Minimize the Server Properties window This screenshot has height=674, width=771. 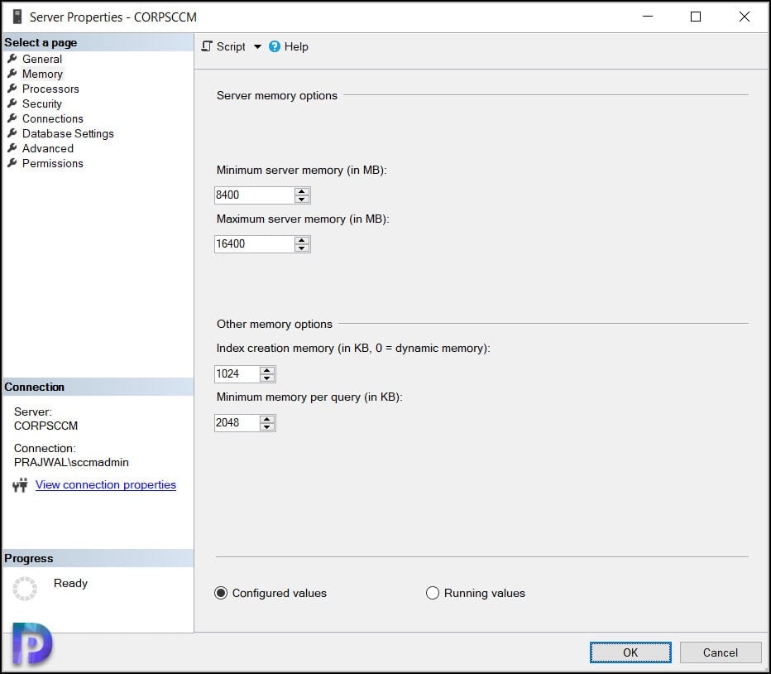pyautogui.click(x=648, y=17)
